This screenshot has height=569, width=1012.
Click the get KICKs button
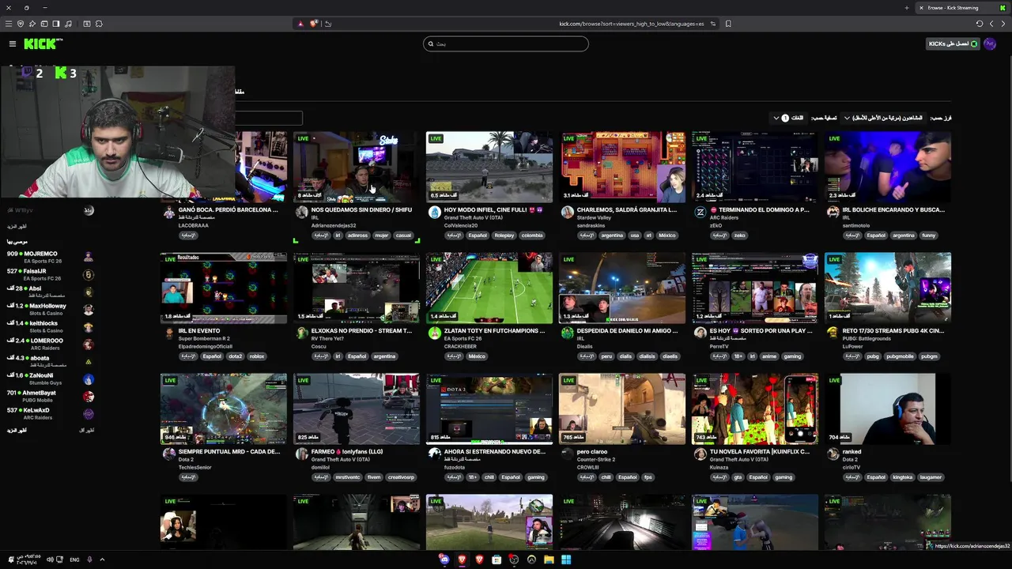tap(952, 44)
